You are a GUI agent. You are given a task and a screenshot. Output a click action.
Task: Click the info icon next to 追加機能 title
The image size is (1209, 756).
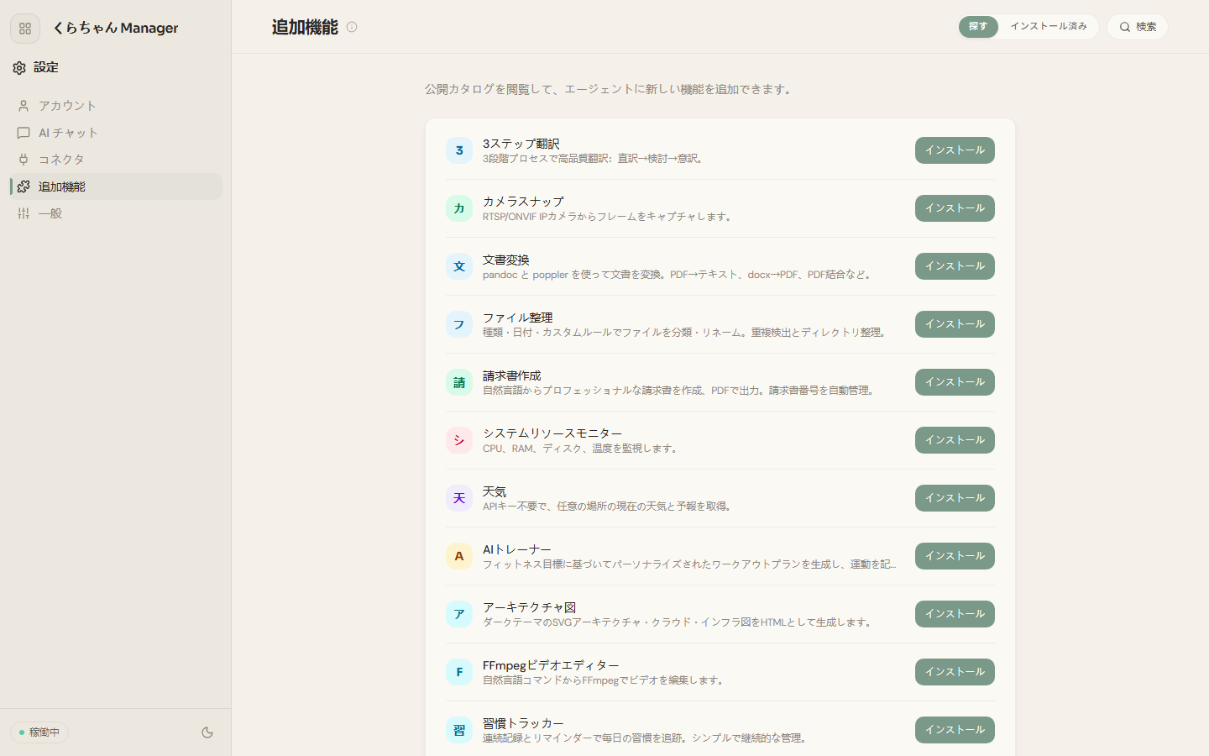352,27
